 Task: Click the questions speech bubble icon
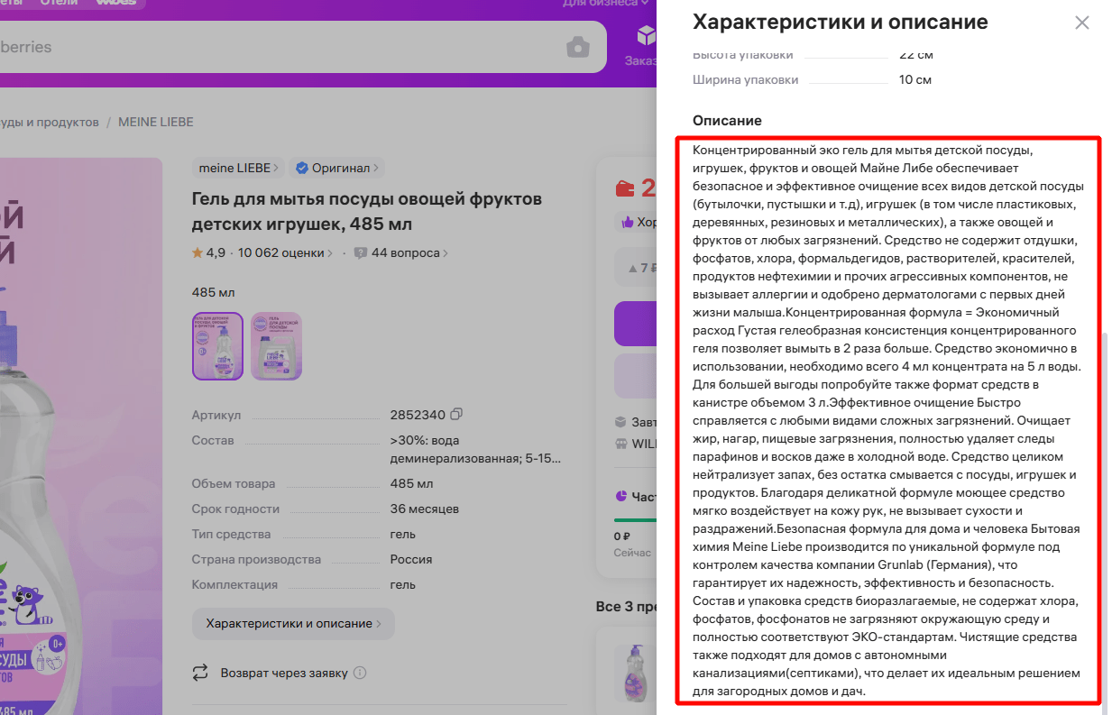pos(361,253)
